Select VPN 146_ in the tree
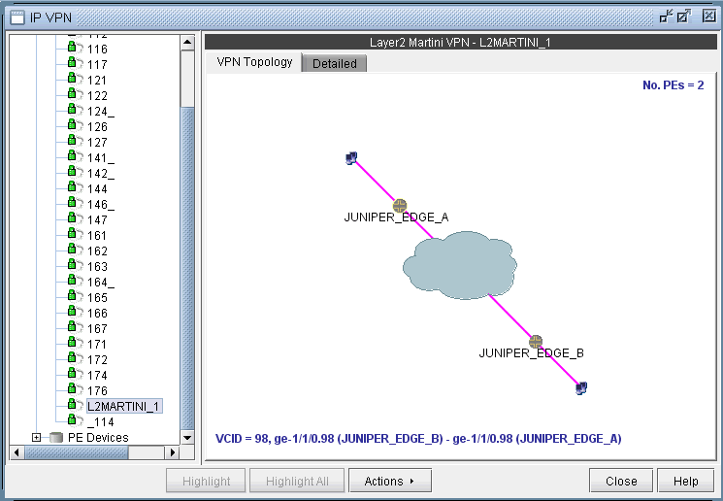This screenshot has width=723, height=501. coord(101,204)
